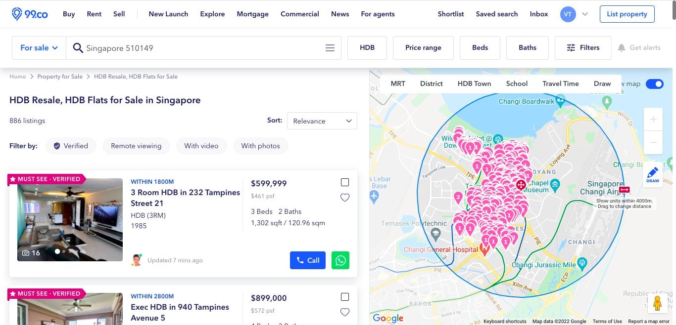The image size is (676, 325).
Task: Open the Mortgage menu
Action: coord(252,14)
